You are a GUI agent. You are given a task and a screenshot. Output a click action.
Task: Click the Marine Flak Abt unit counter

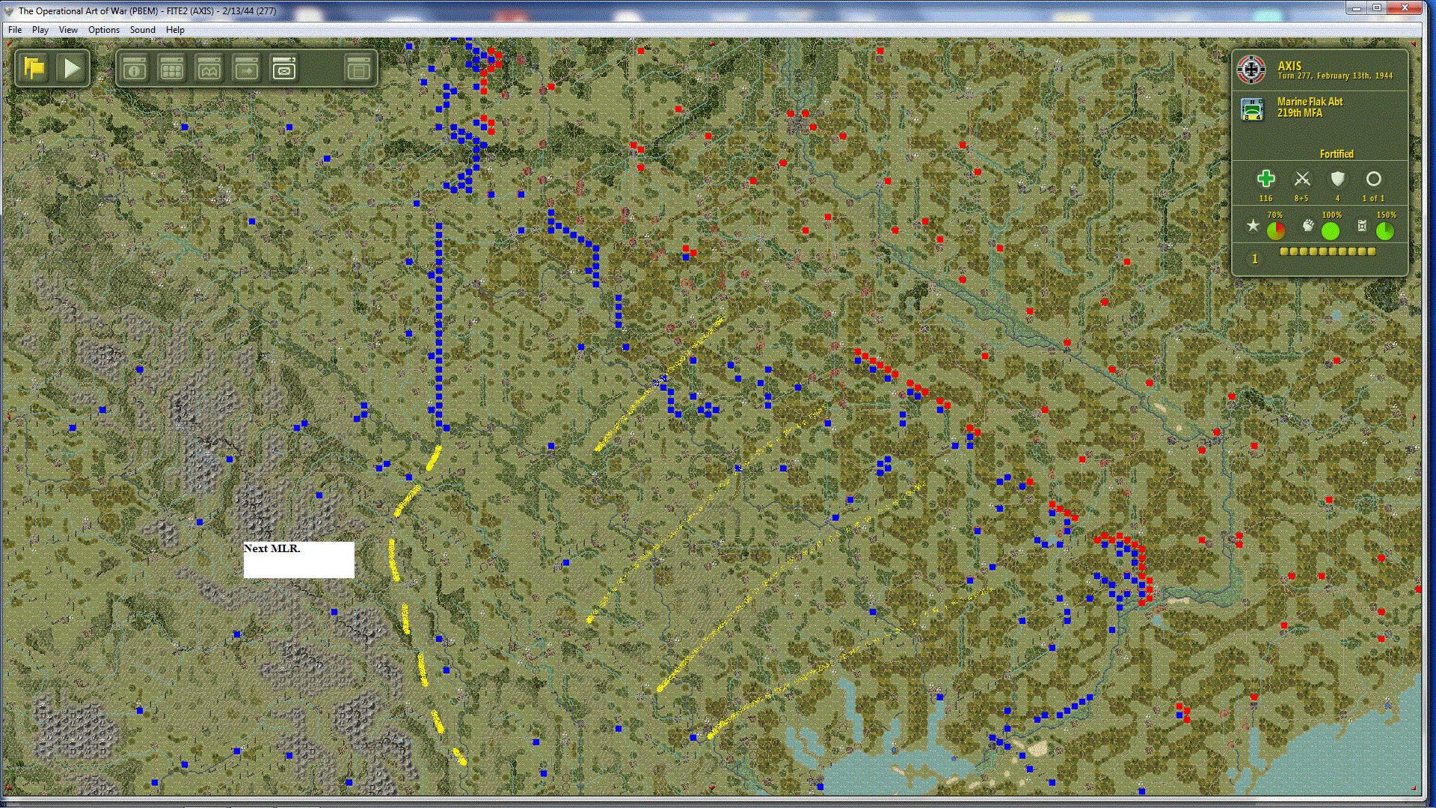click(1252, 109)
